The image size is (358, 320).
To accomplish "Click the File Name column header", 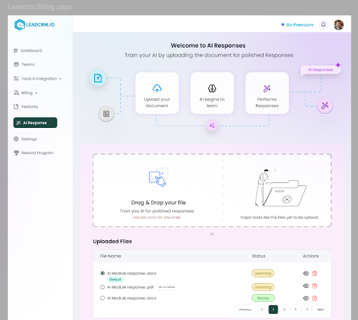I will pyautogui.click(x=110, y=256).
